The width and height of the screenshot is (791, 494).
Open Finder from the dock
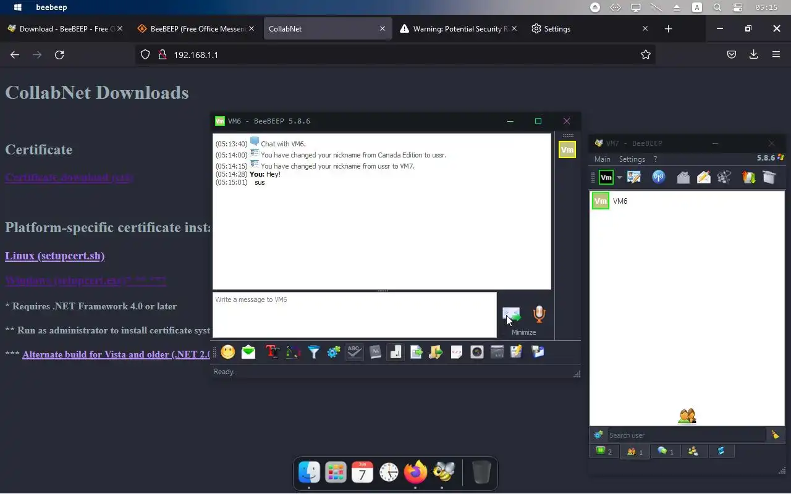click(309, 473)
